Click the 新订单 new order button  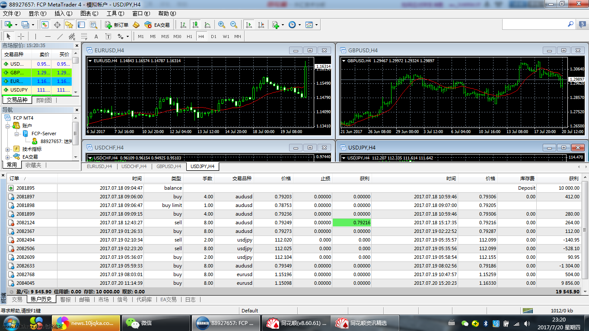click(117, 25)
